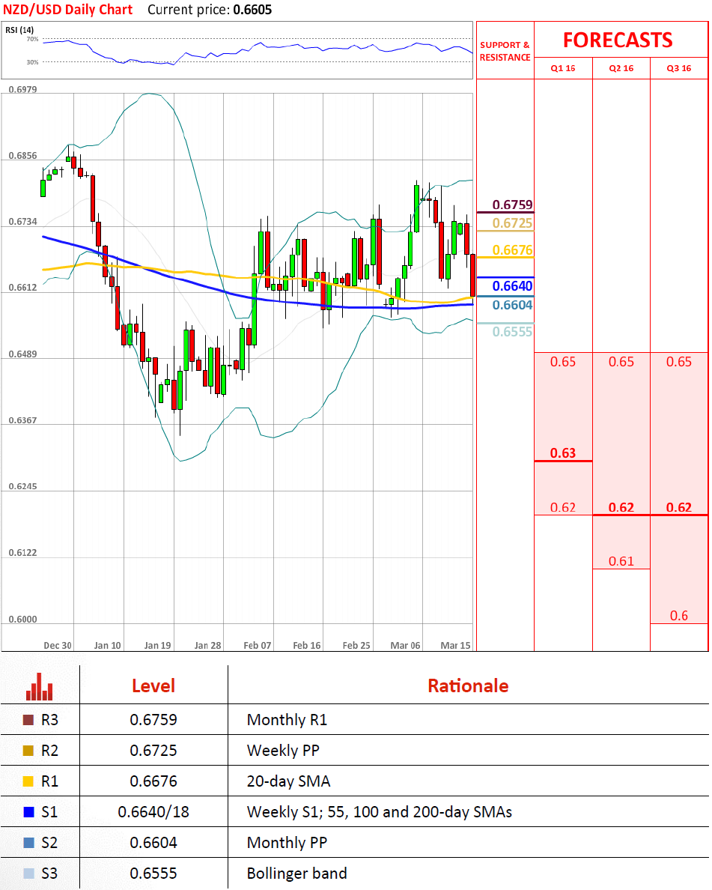Click the 0.6725 resistance level label on chart

(512, 223)
